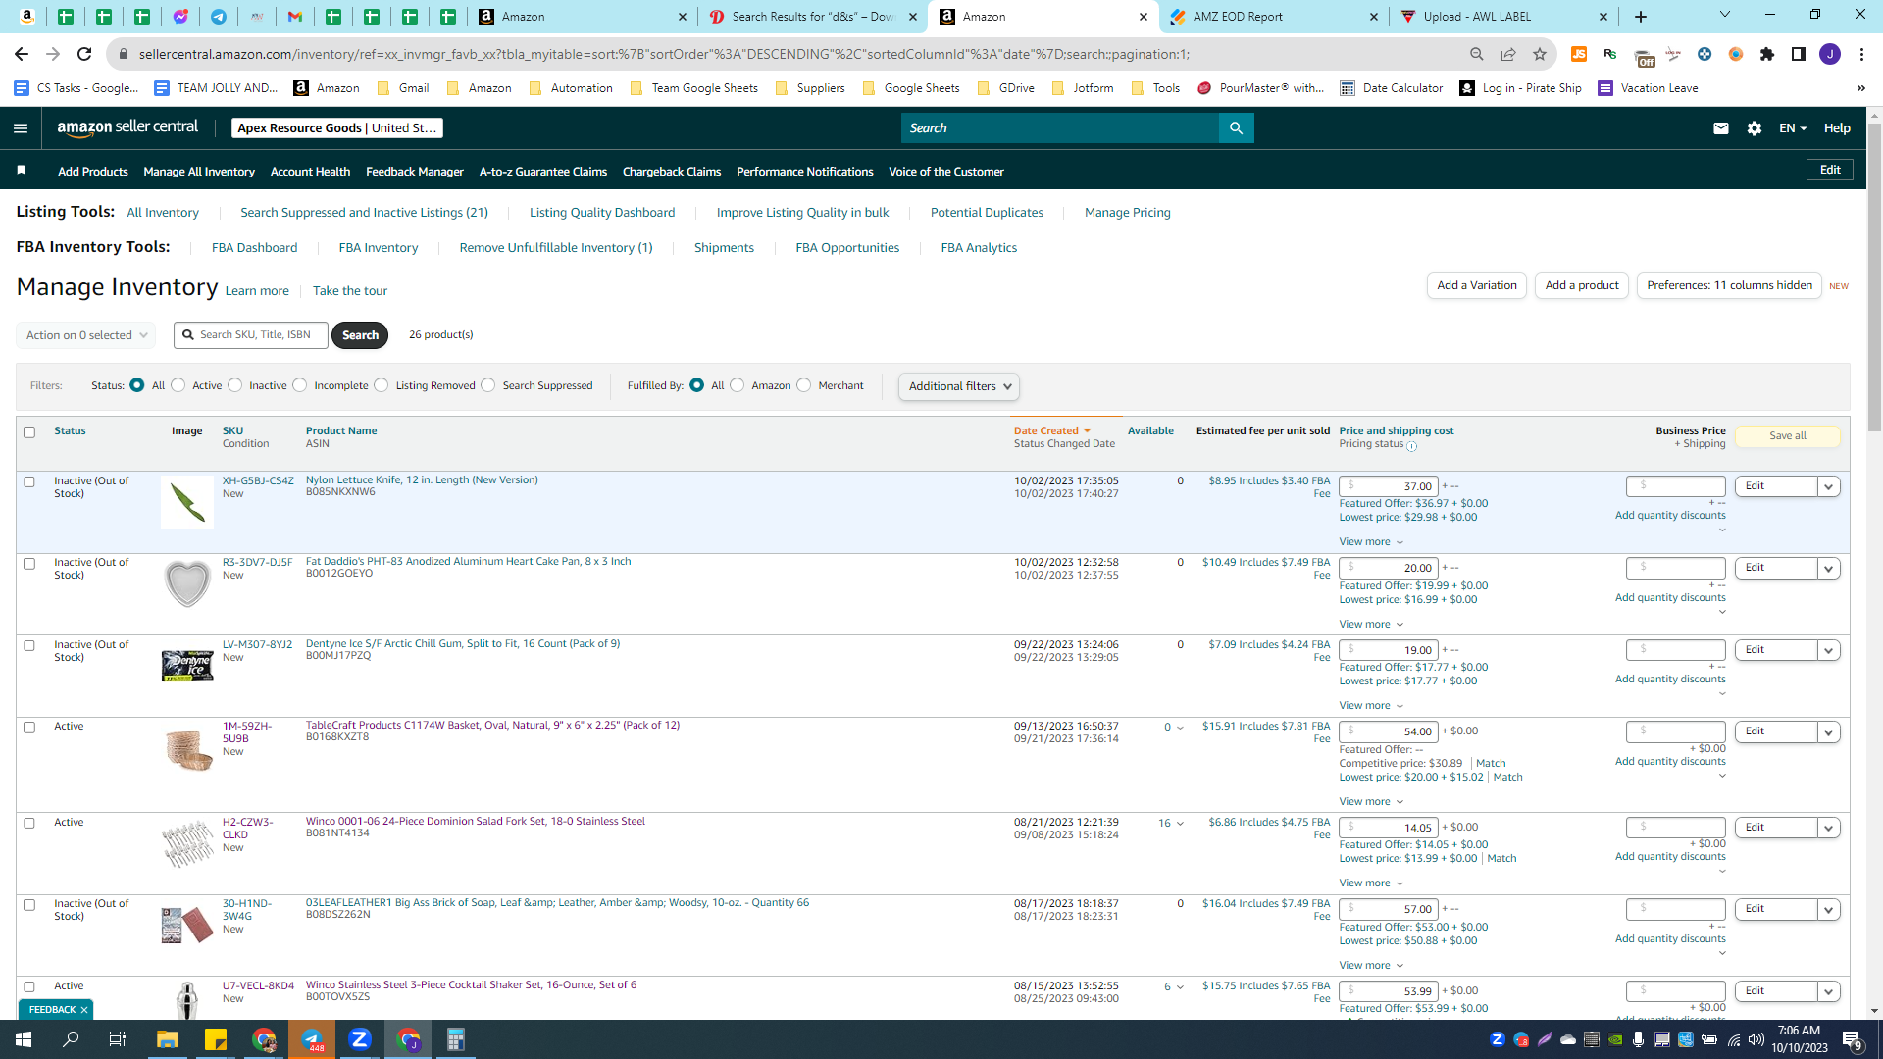This screenshot has height=1059, width=1883.
Task: Click the Pricing status info icon
Action: tap(1412, 446)
